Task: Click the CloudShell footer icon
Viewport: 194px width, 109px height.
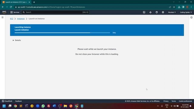Action: tap(3, 101)
